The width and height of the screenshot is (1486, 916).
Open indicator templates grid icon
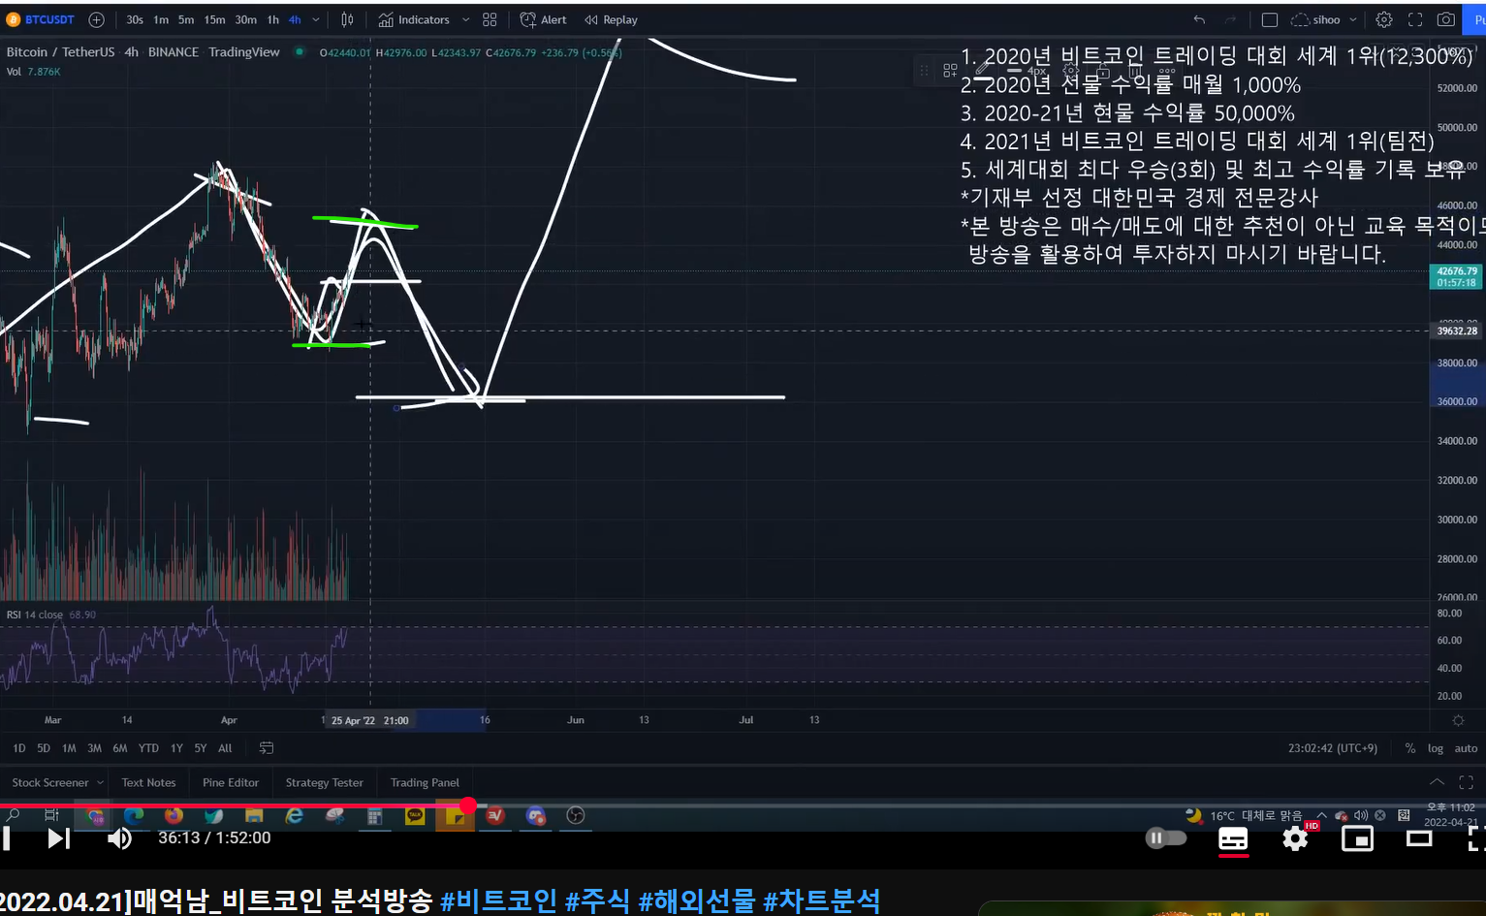(490, 19)
